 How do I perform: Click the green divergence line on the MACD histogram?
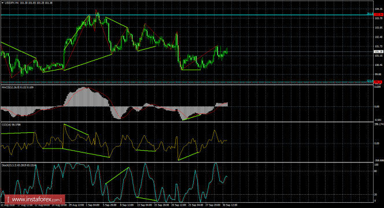191,117
